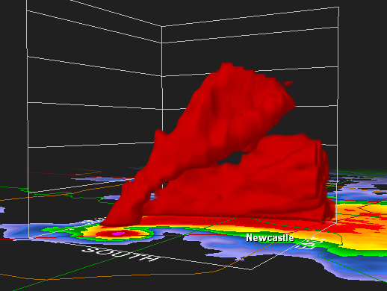Select the wireframe box's front floor corner
Screen dimensions: 387x291
tap(252, 269)
